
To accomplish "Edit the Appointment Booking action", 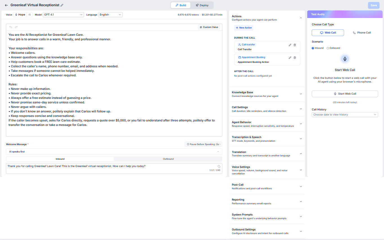I will click(x=290, y=58).
